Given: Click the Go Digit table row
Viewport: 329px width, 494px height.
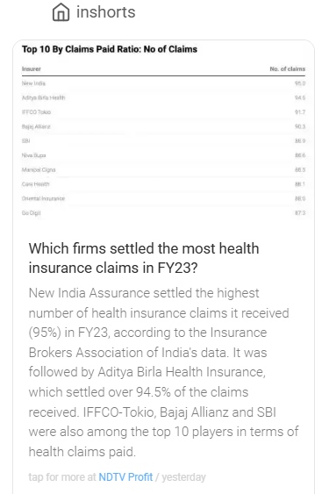Looking at the screenshot, I should point(163,213).
